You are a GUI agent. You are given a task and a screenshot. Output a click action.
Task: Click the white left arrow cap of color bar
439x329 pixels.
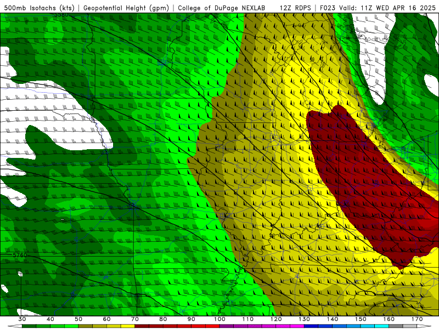[15, 326]
